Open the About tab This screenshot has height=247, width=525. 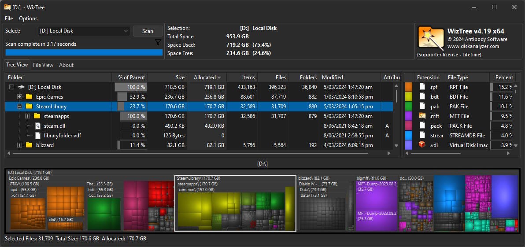coord(67,65)
